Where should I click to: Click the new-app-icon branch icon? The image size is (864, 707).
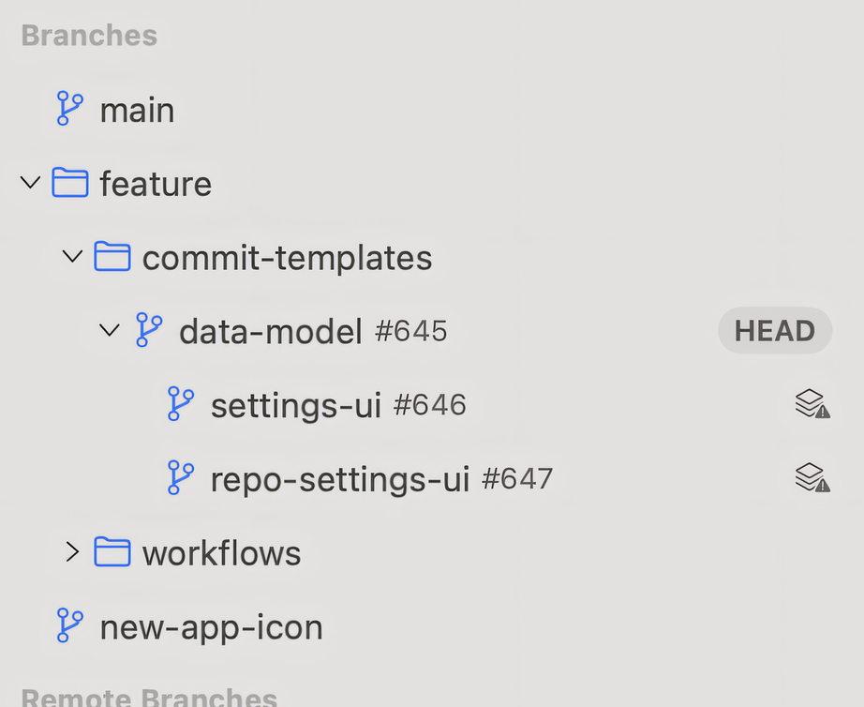(68, 626)
